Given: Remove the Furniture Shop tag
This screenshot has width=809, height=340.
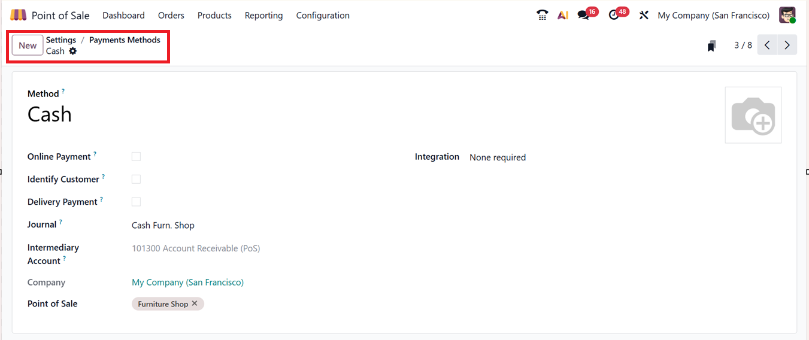Looking at the screenshot, I should click(195, 304).
